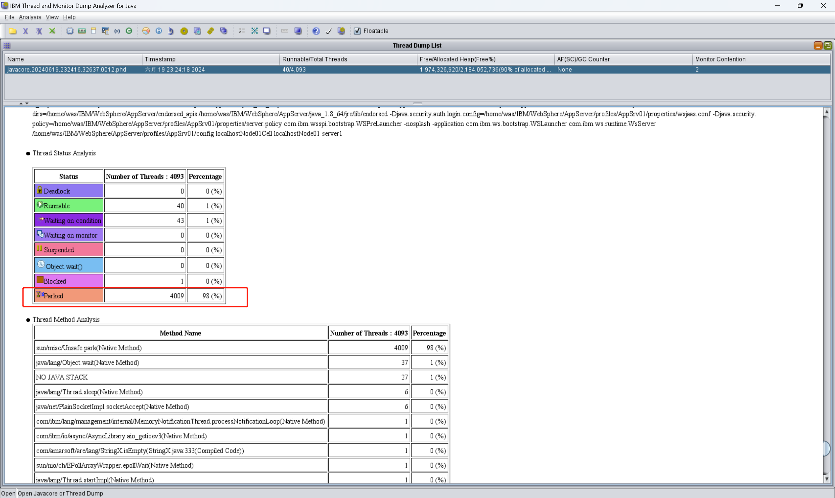The width and height of the screenshot is (835, 498).
Task: Click the Parked status cell
Action: click(68, 296)
